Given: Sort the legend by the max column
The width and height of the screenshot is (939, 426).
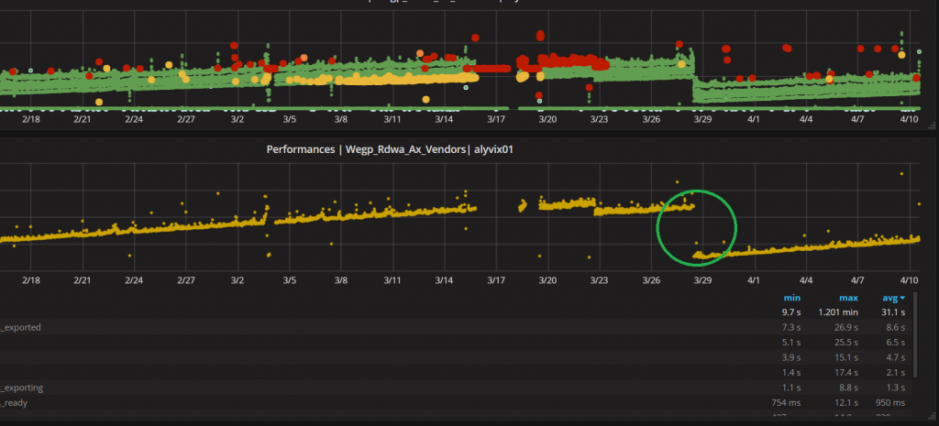Looking at the screenshot, I should 846,297.
